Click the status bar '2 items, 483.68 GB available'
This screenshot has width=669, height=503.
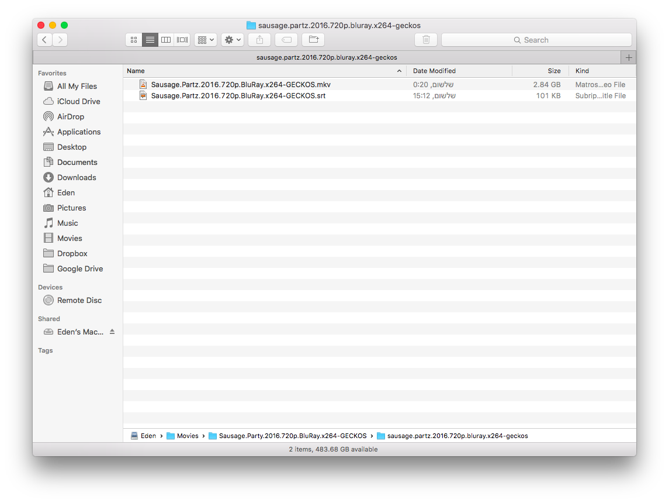click(333, 450)
